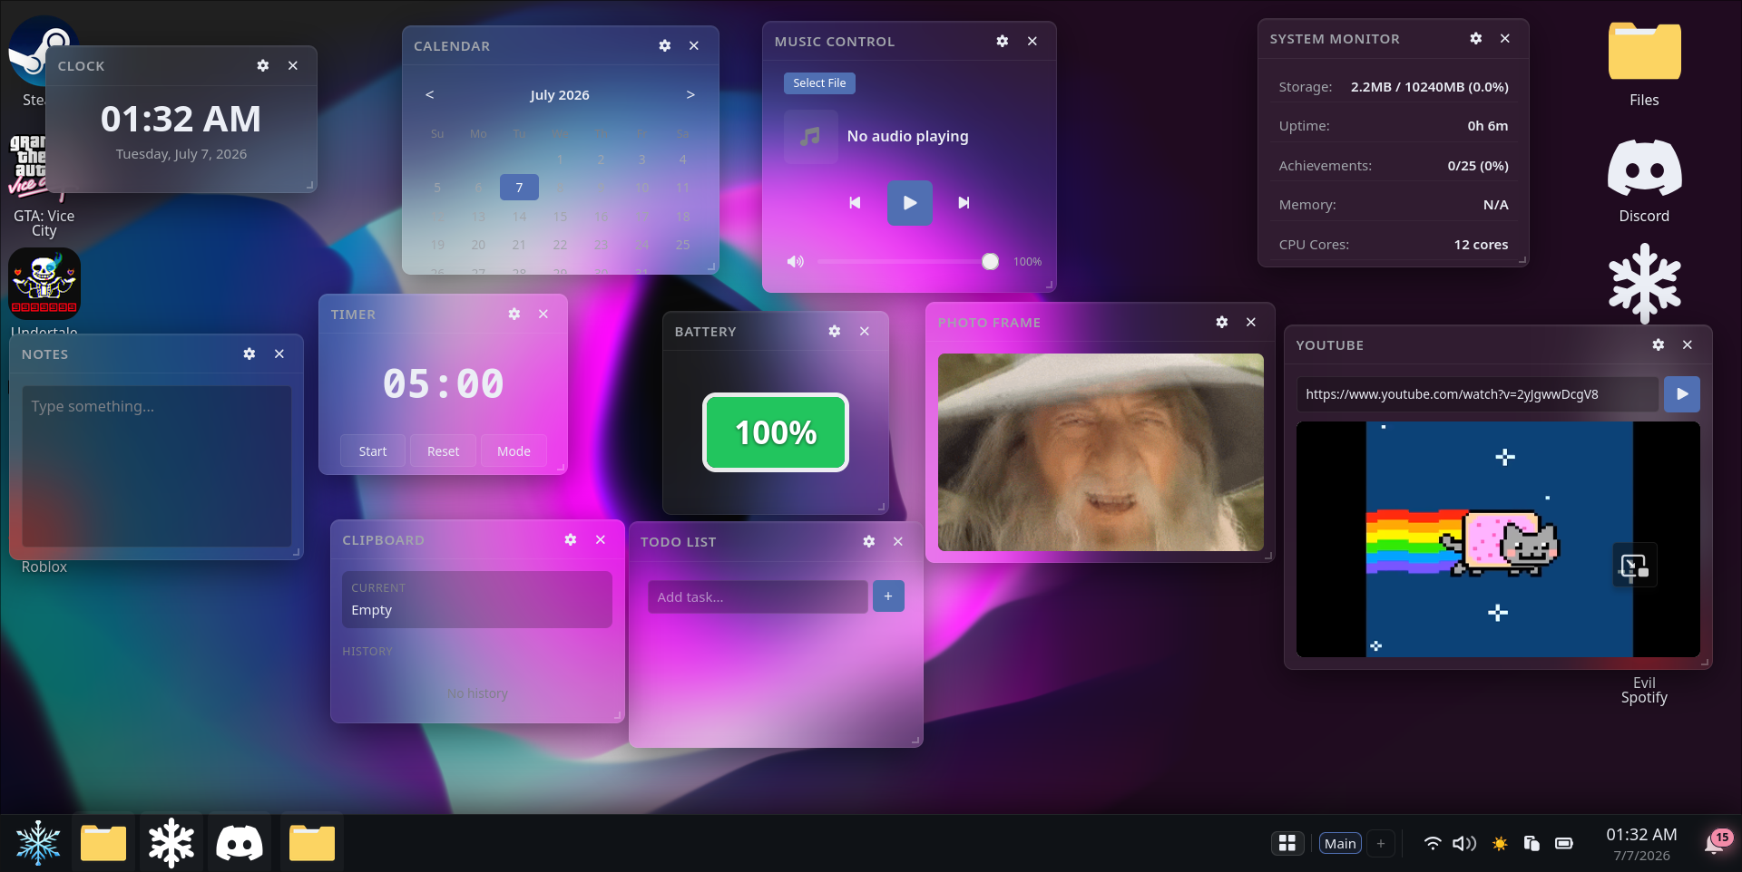
Task: Select day 21 in the Calendar
Action: coord(519,245)
